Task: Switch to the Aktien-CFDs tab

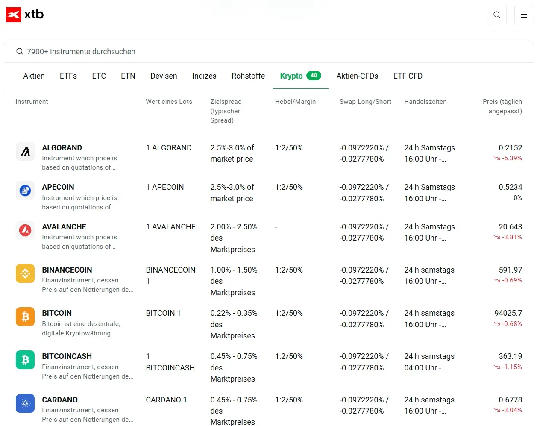Action: (357, 76)
